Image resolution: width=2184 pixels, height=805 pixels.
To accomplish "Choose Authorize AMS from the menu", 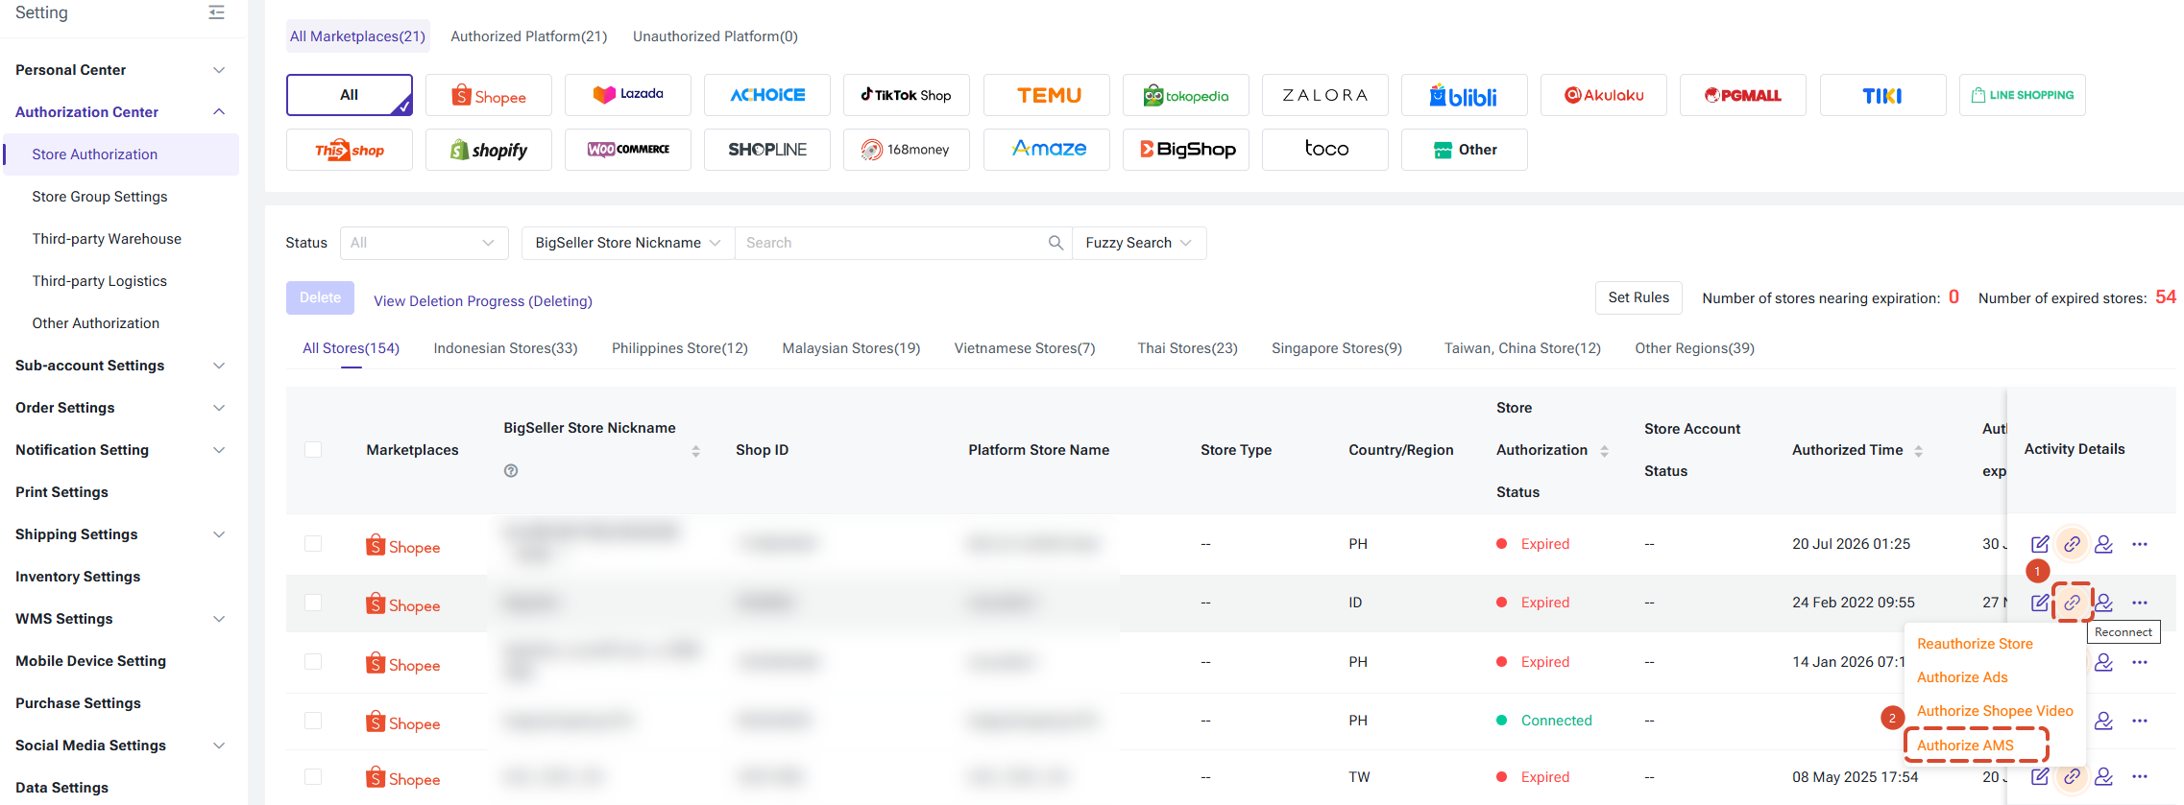I will 1965,746.
